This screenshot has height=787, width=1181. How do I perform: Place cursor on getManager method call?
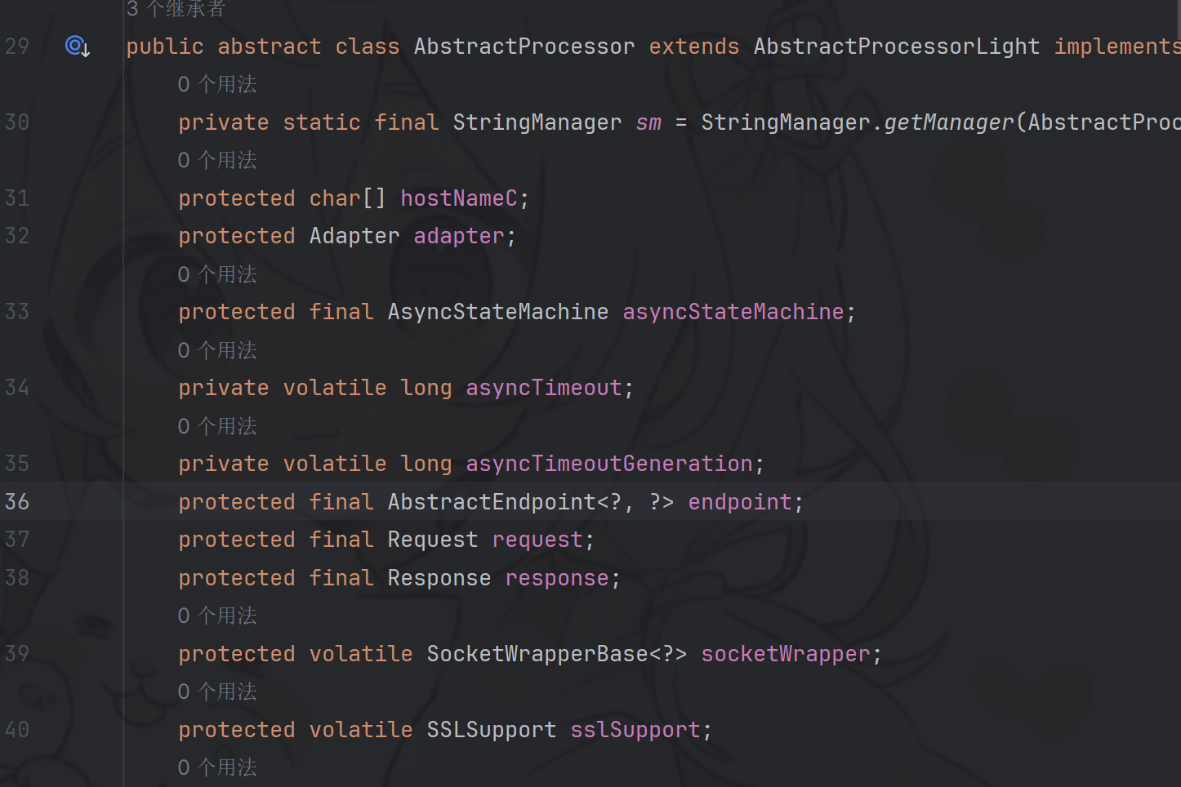pos(948,122)
